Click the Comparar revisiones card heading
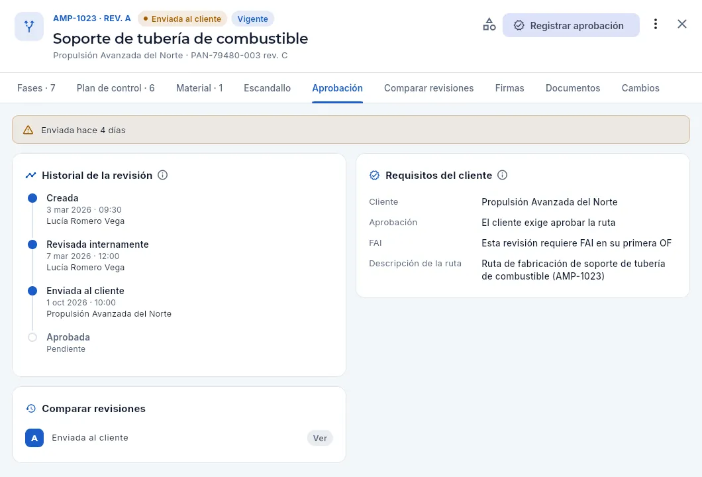 [93, 409]
